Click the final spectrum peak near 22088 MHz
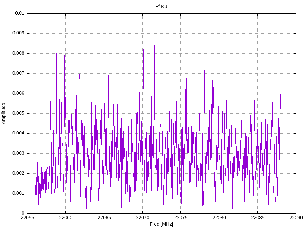This screenshot has height=228, width=304. (280, 81)
